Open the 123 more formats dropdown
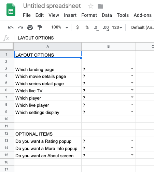Screen dimensions: 154x172 point(117,27)
